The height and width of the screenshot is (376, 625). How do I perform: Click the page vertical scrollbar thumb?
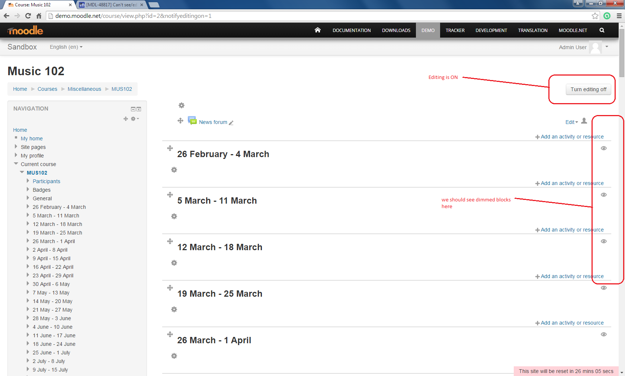tap(622, 52)
